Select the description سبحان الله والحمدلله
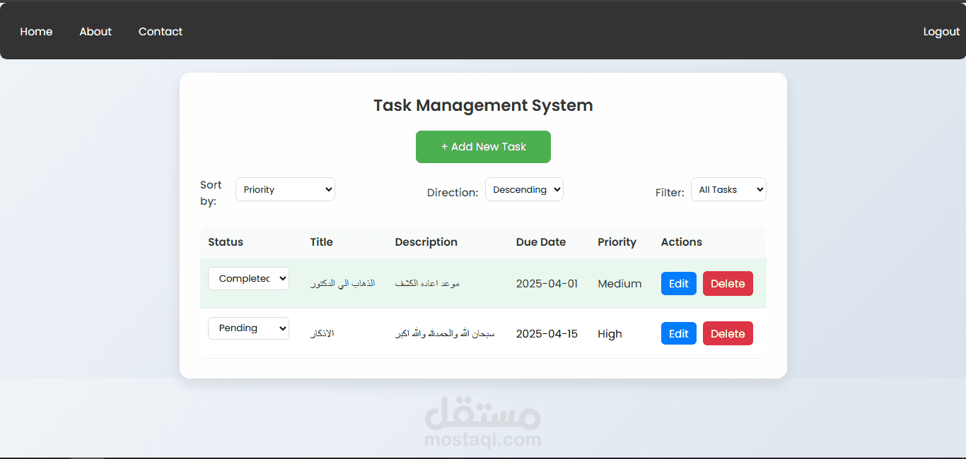966x459 pixels. (445, 333)
